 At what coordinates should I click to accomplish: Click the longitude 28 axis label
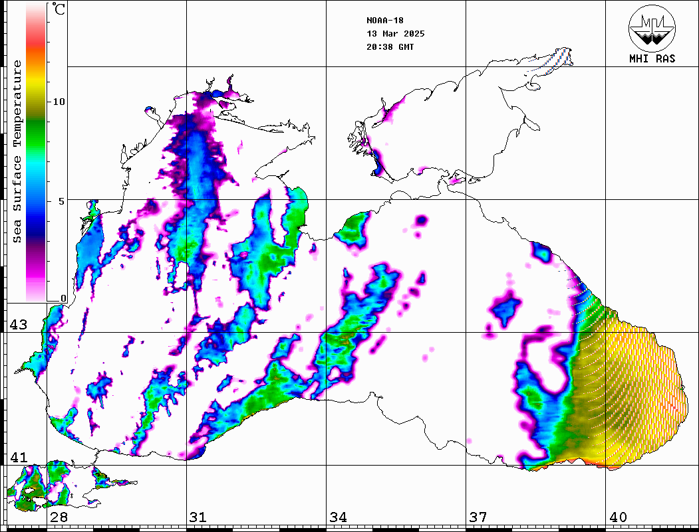(x=59, y=517)
